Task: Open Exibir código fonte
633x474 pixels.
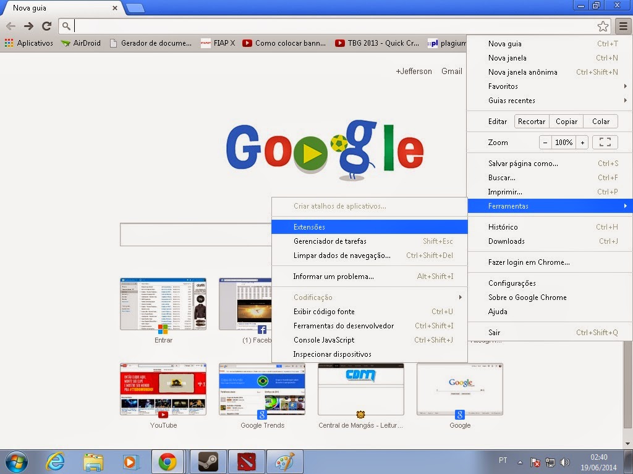Action: pos(370,312)
